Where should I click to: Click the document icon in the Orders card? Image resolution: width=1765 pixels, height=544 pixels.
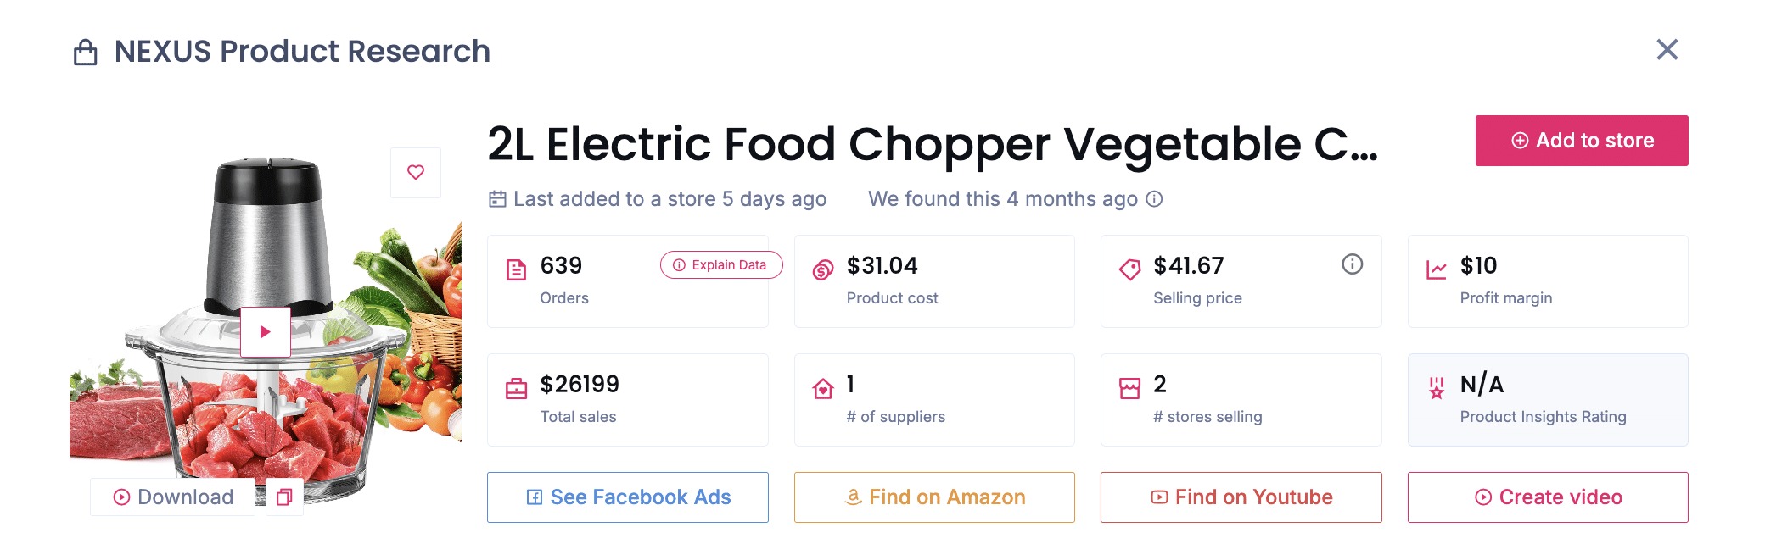(515, 267)
